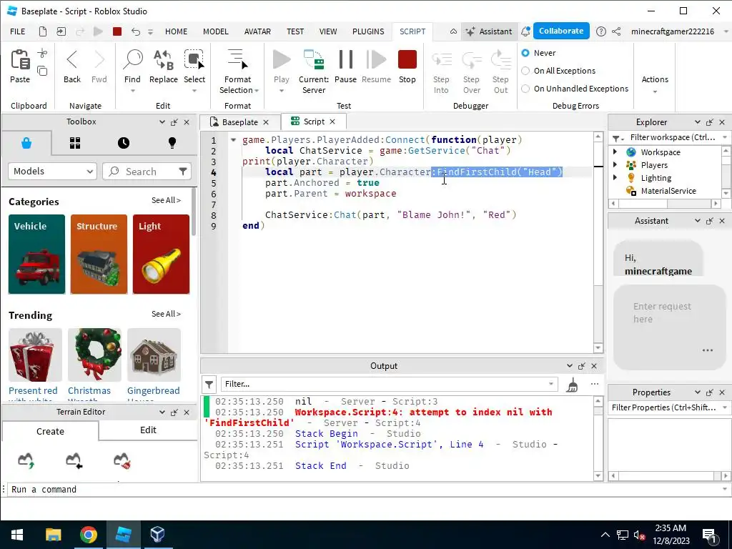732x549 pixels.
Task: Open the Play button dropdown arrow
Action: 282,91
